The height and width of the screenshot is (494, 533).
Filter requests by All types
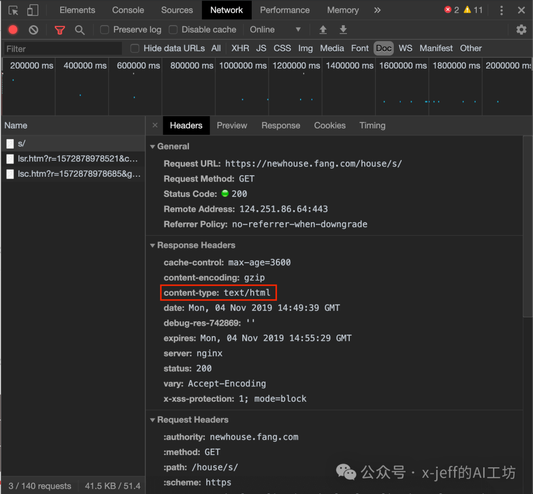tap(216, 48)
